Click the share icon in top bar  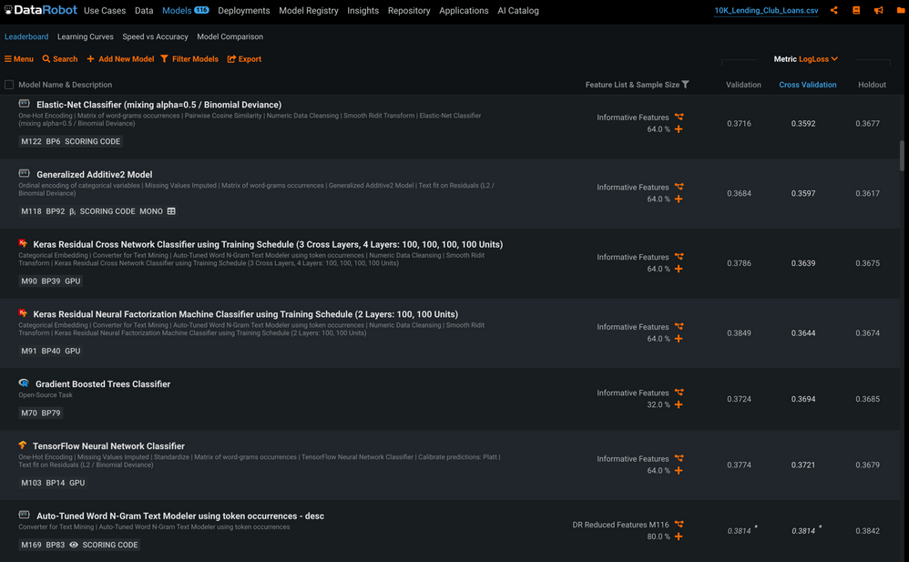[x=833, y=11]
